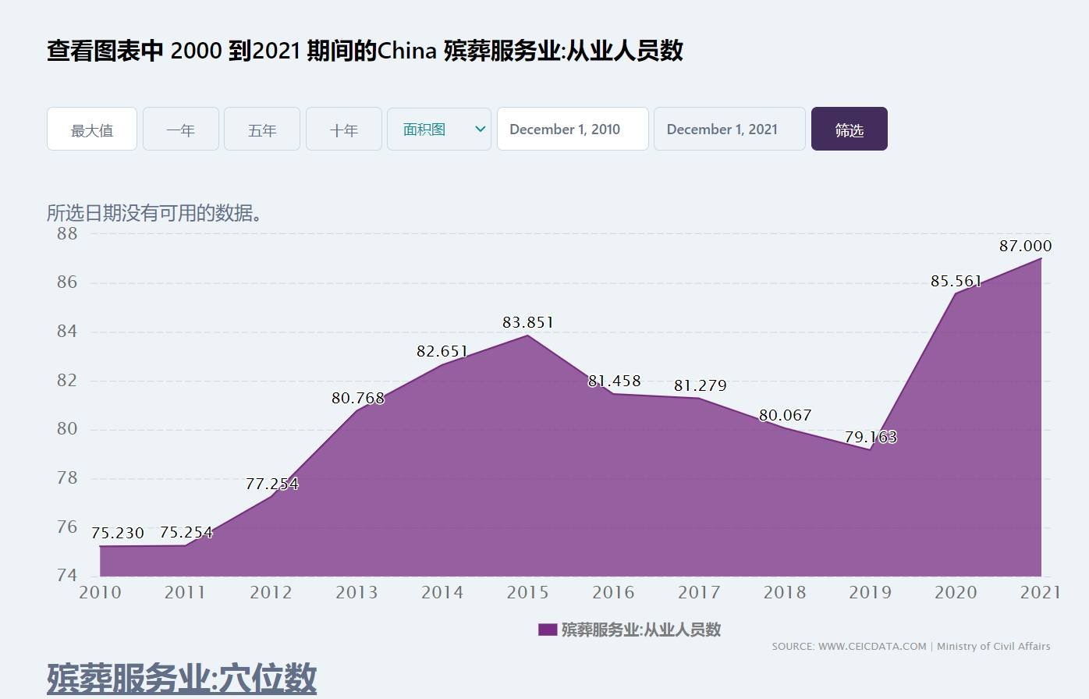The image size is (1089, 699).
Task: Click the 80.067 data label for 2018
Action: point(786,415)
